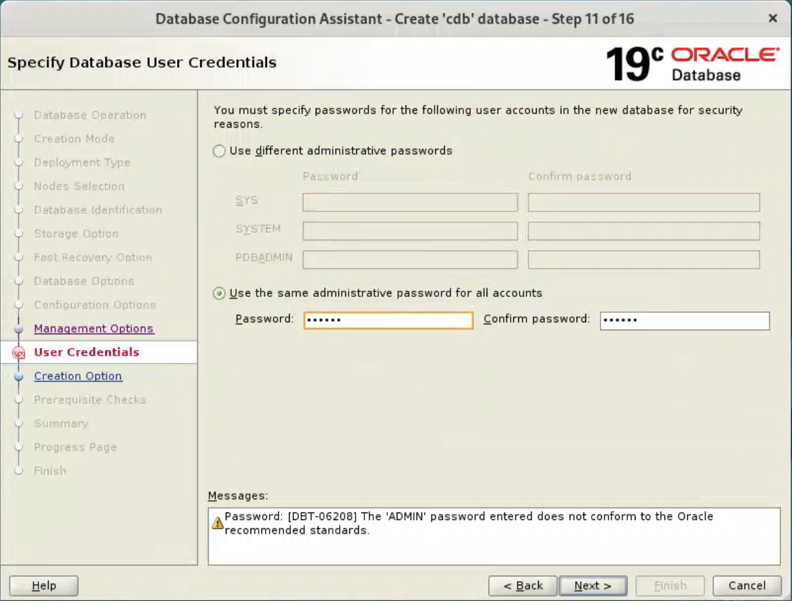Click the Specify Database User Credentials heading
The width and height of the screenshot is (792, 601).
point(142,62)
